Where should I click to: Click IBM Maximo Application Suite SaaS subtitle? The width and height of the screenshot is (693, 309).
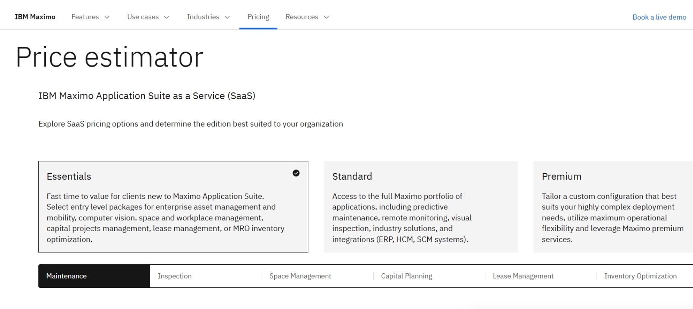(147, 96)
